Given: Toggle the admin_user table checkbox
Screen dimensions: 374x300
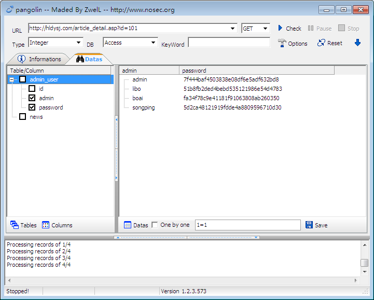Looking at the screenshot, I should point(22,79).
